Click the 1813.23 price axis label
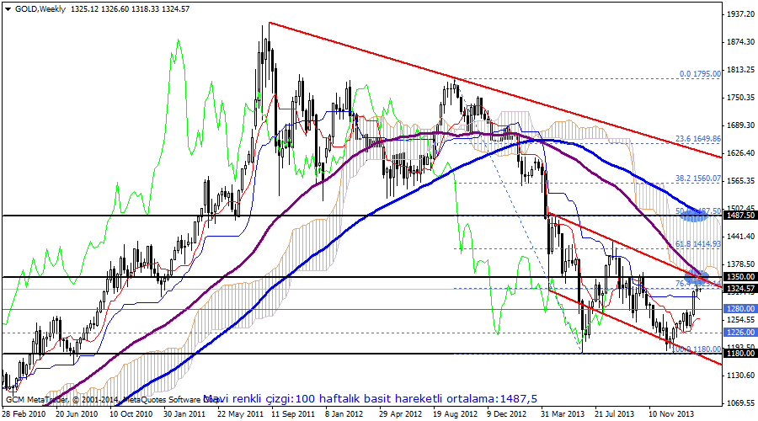The width and height of the screenshot is (758, 421). click(740, 70)
